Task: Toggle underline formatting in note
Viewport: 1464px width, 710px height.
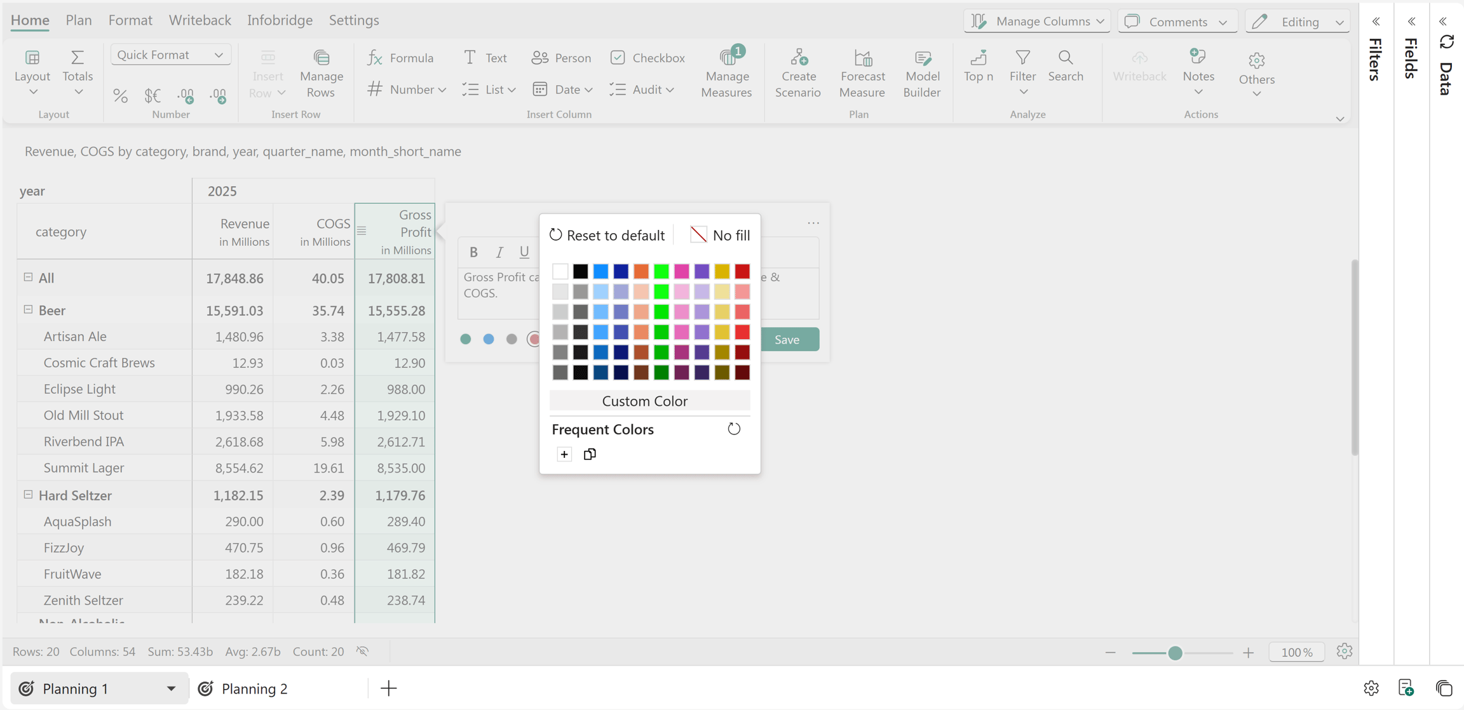Action: click(524, 252)
